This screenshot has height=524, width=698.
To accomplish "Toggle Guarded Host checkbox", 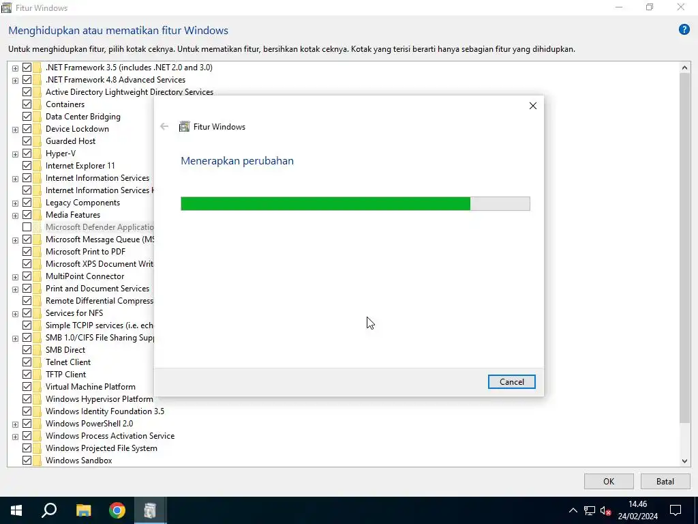I will point(27,141).
